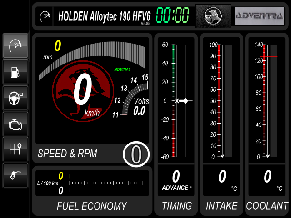Click the red coolant limit marker
This screenshot has width=291, height=218.
click(x=269, y=57)
